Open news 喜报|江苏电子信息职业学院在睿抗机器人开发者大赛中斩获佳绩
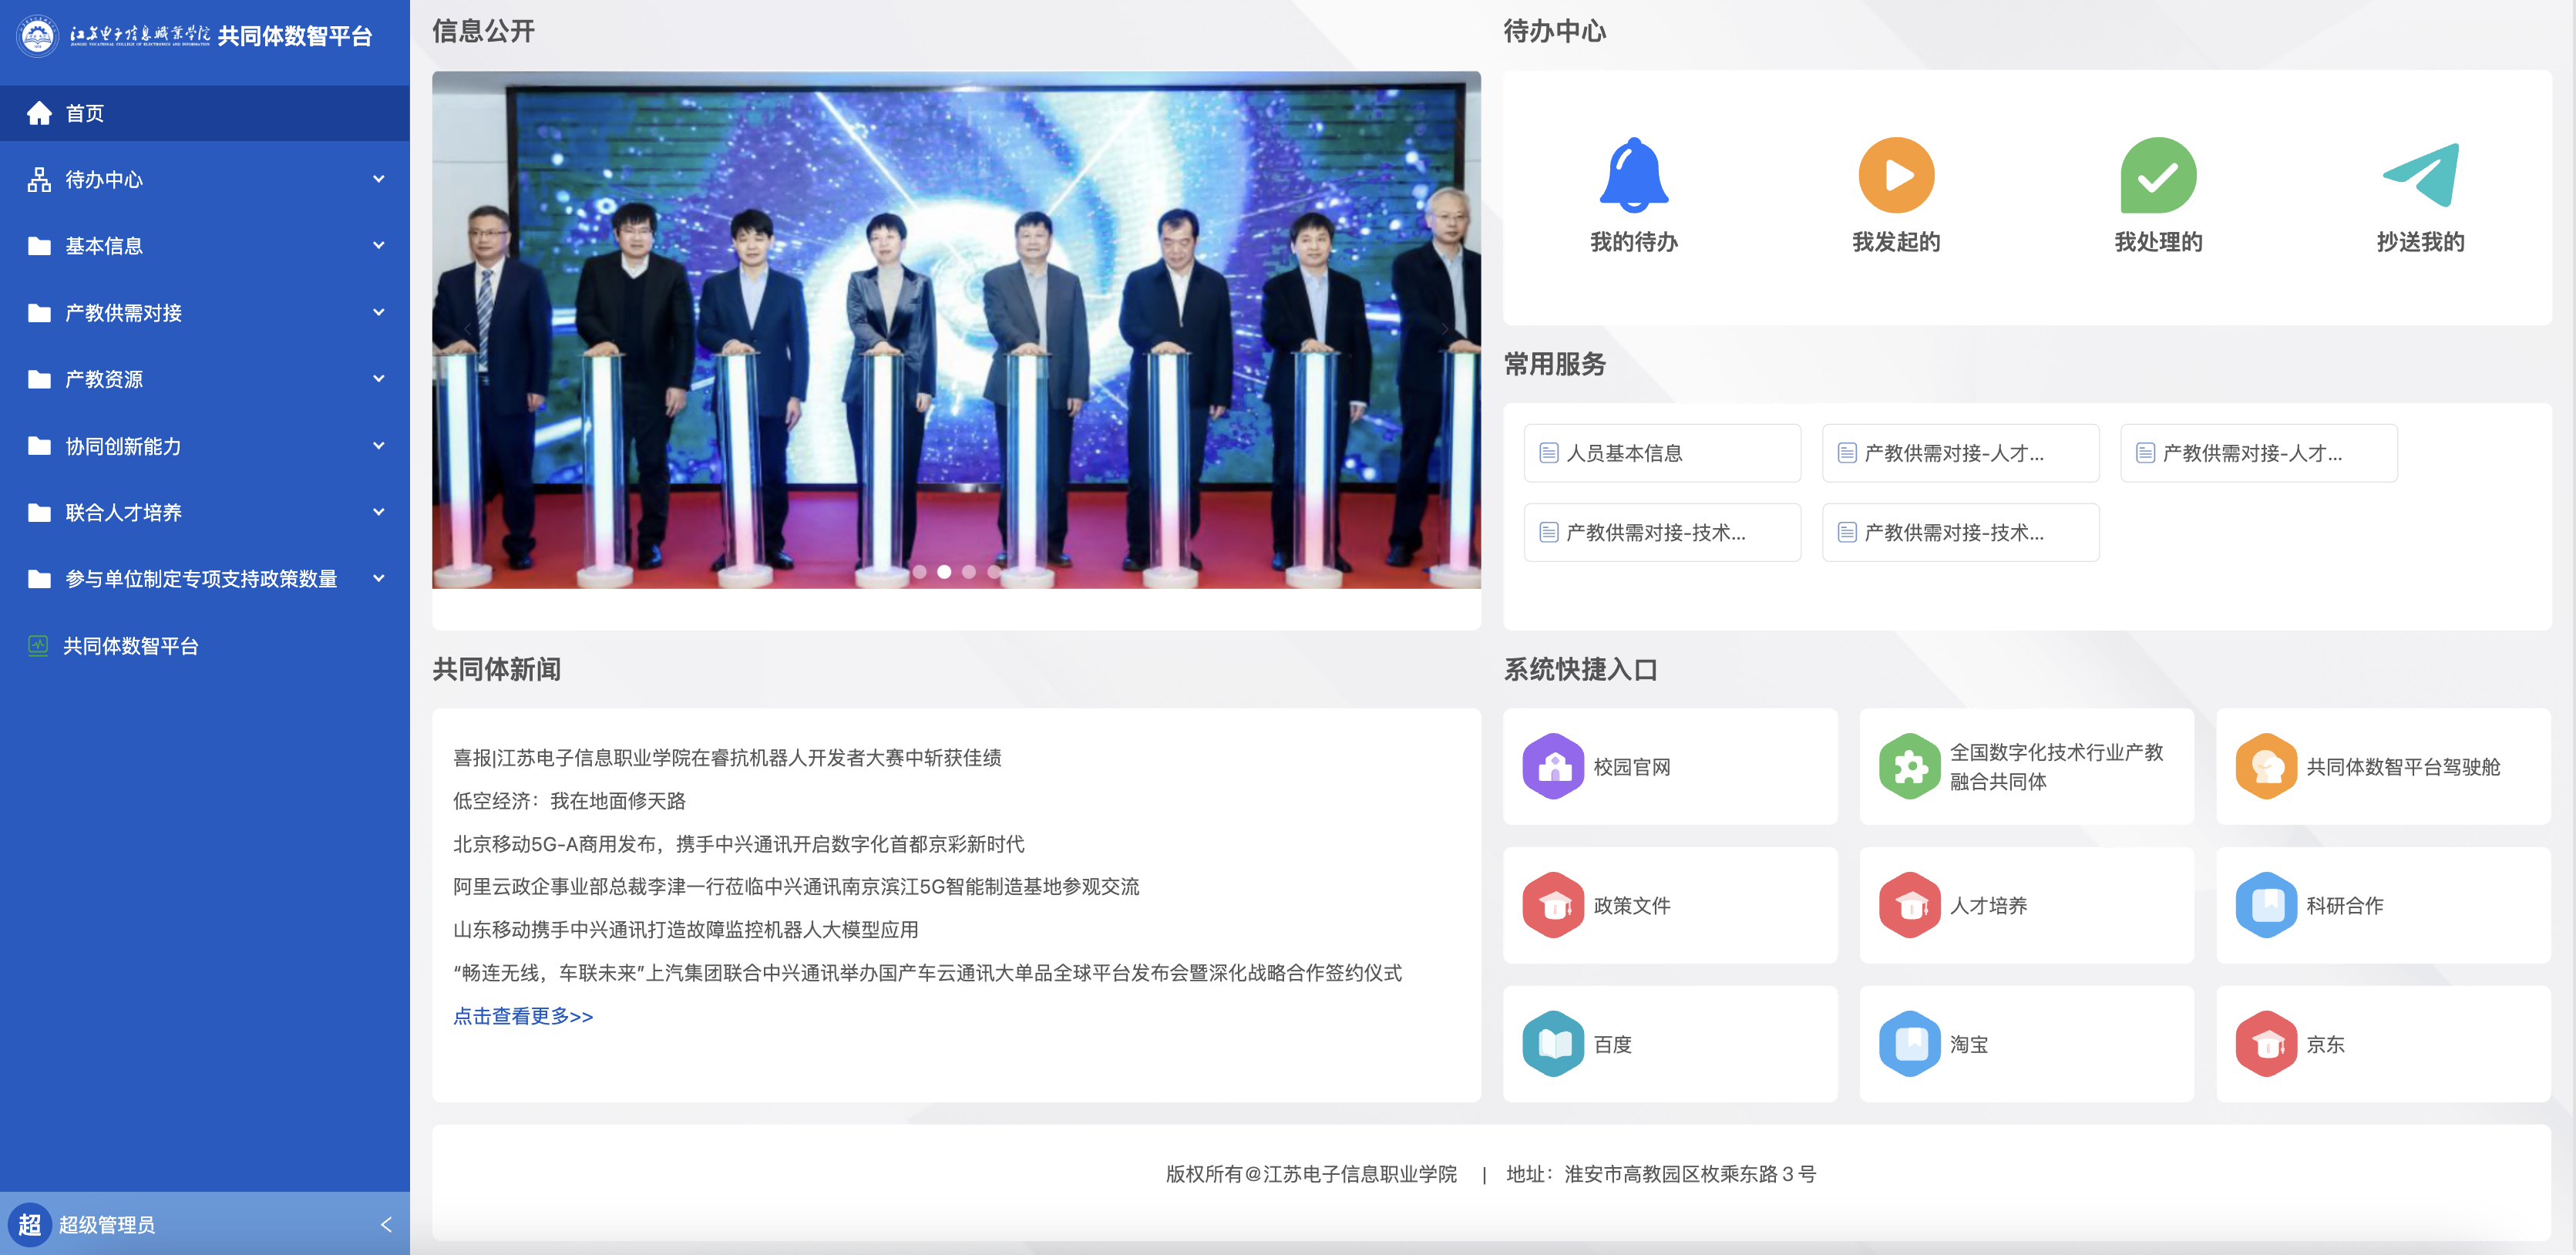 (727, 757)
